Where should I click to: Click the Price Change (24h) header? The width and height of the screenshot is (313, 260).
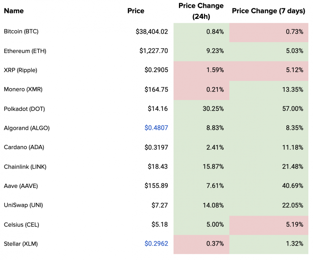coord(201,11)
